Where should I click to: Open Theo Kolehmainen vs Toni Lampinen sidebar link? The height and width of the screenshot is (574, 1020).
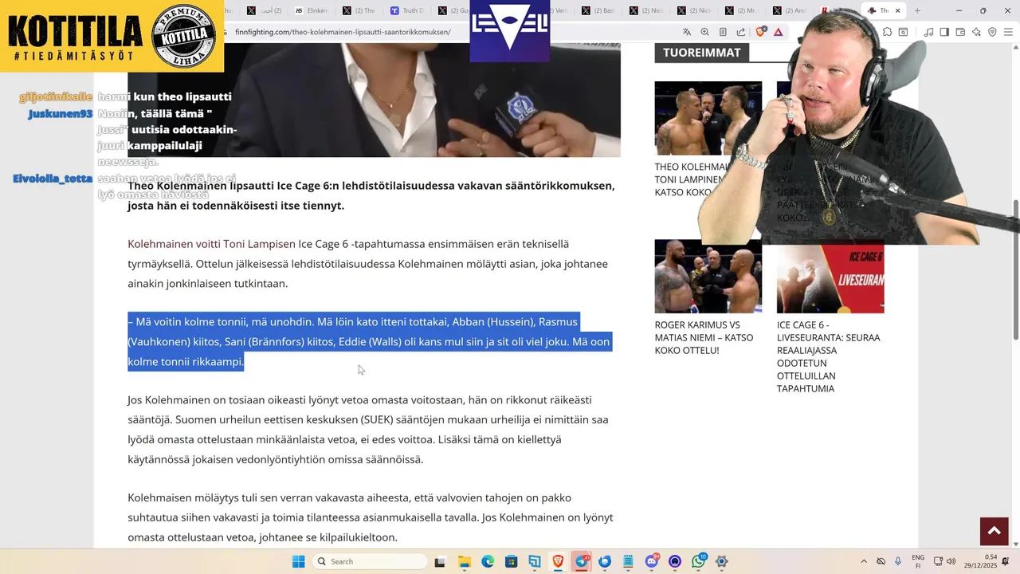tap(693, 179)
